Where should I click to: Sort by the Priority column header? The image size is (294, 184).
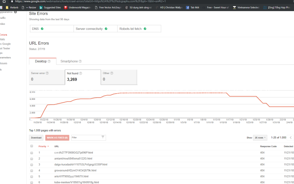pyautogui.click(x=44, y=146)
